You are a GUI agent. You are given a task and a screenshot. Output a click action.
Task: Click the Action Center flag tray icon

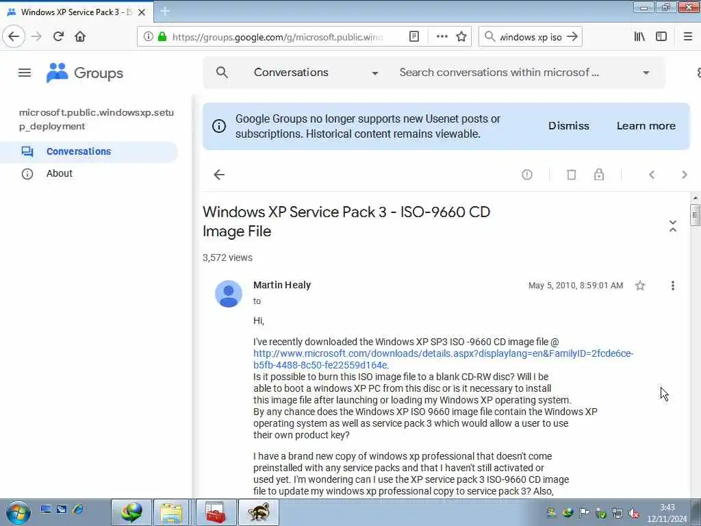pyautogui.click(x=584, y=513)
